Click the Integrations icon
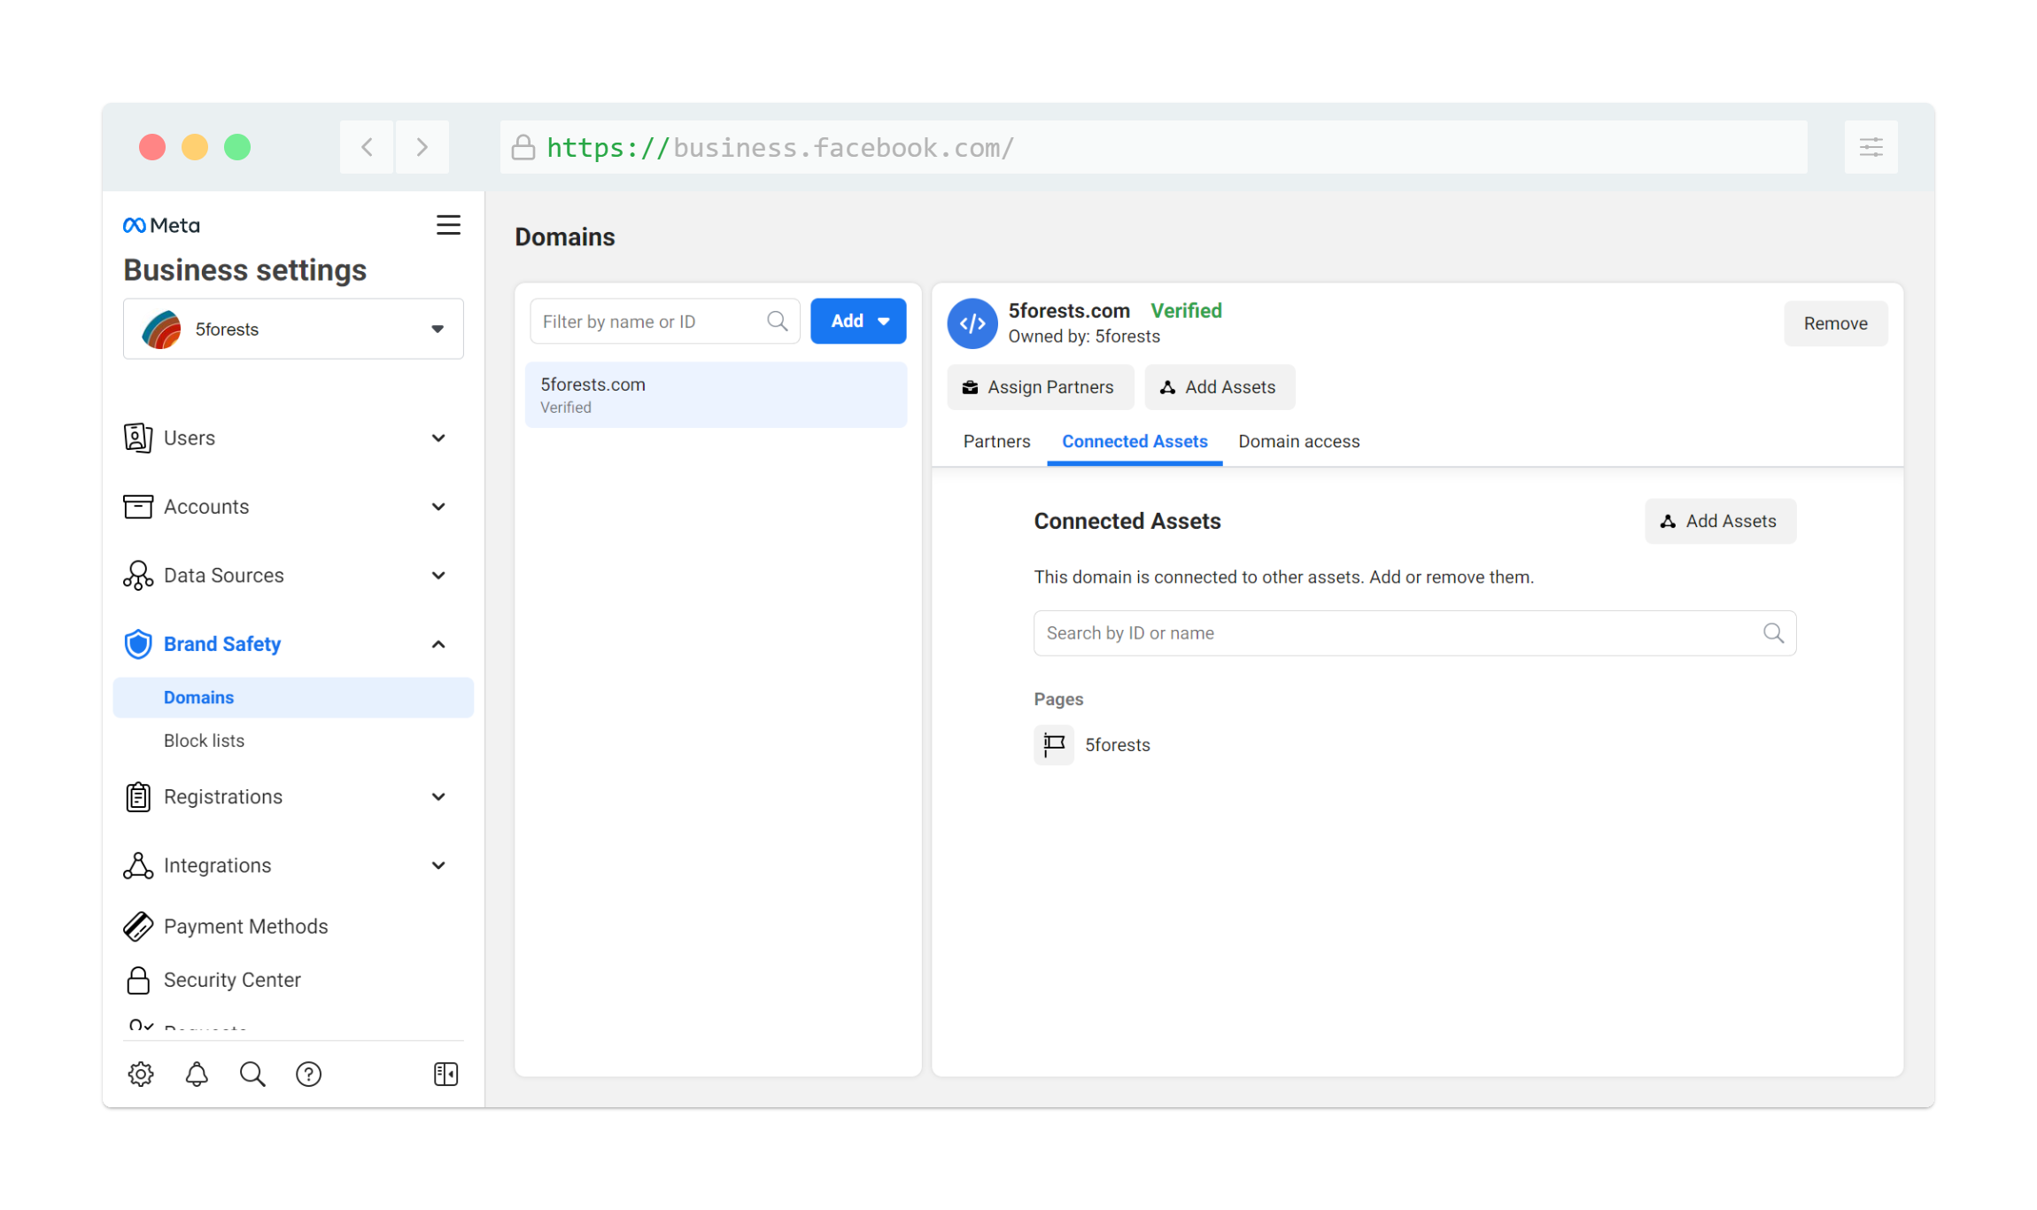Viewport: 2037px width, 1210px height. point(138,865)
